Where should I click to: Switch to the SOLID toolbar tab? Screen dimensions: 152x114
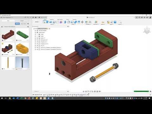click(x=45, y=19)
